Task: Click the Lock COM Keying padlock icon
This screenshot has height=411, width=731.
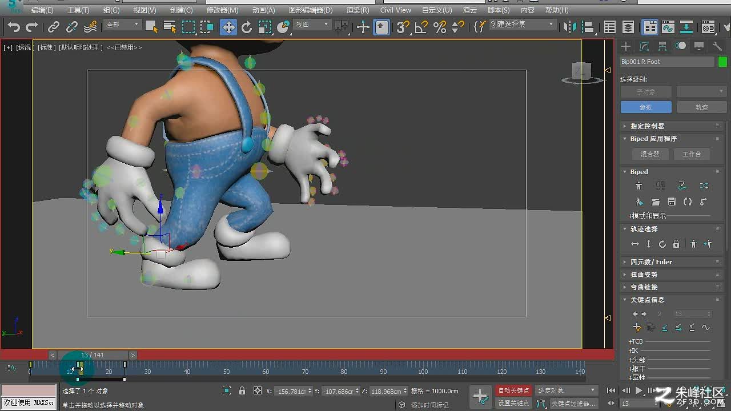Action: (x=676, y=244)
